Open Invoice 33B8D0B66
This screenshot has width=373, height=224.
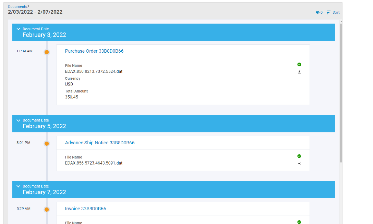coord(85,209)
